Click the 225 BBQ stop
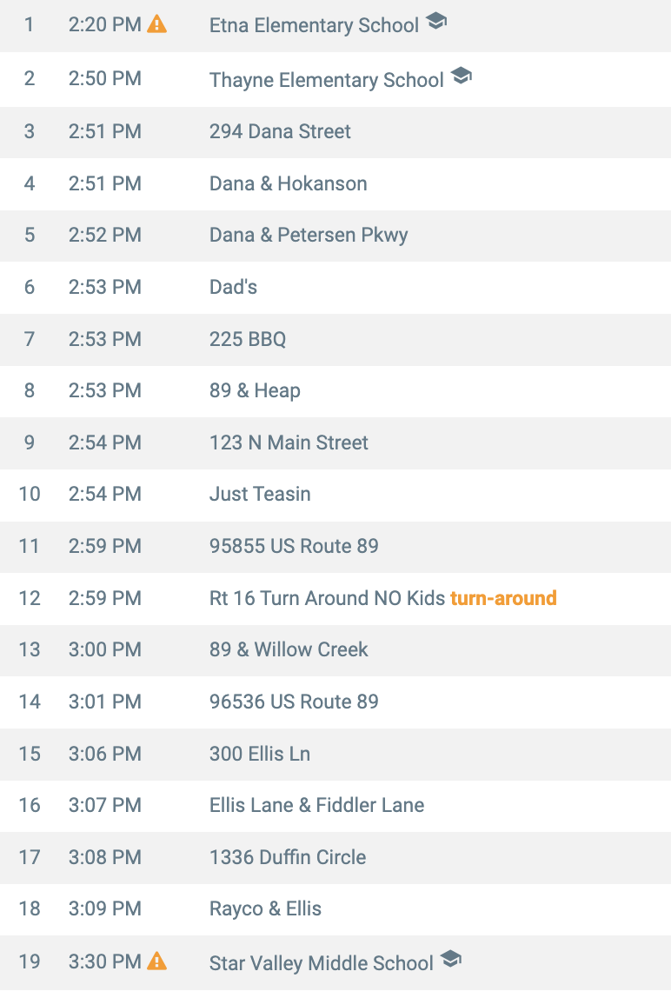 248,339
